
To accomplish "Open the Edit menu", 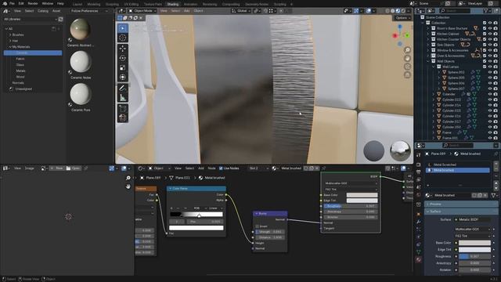I will 21,3.
